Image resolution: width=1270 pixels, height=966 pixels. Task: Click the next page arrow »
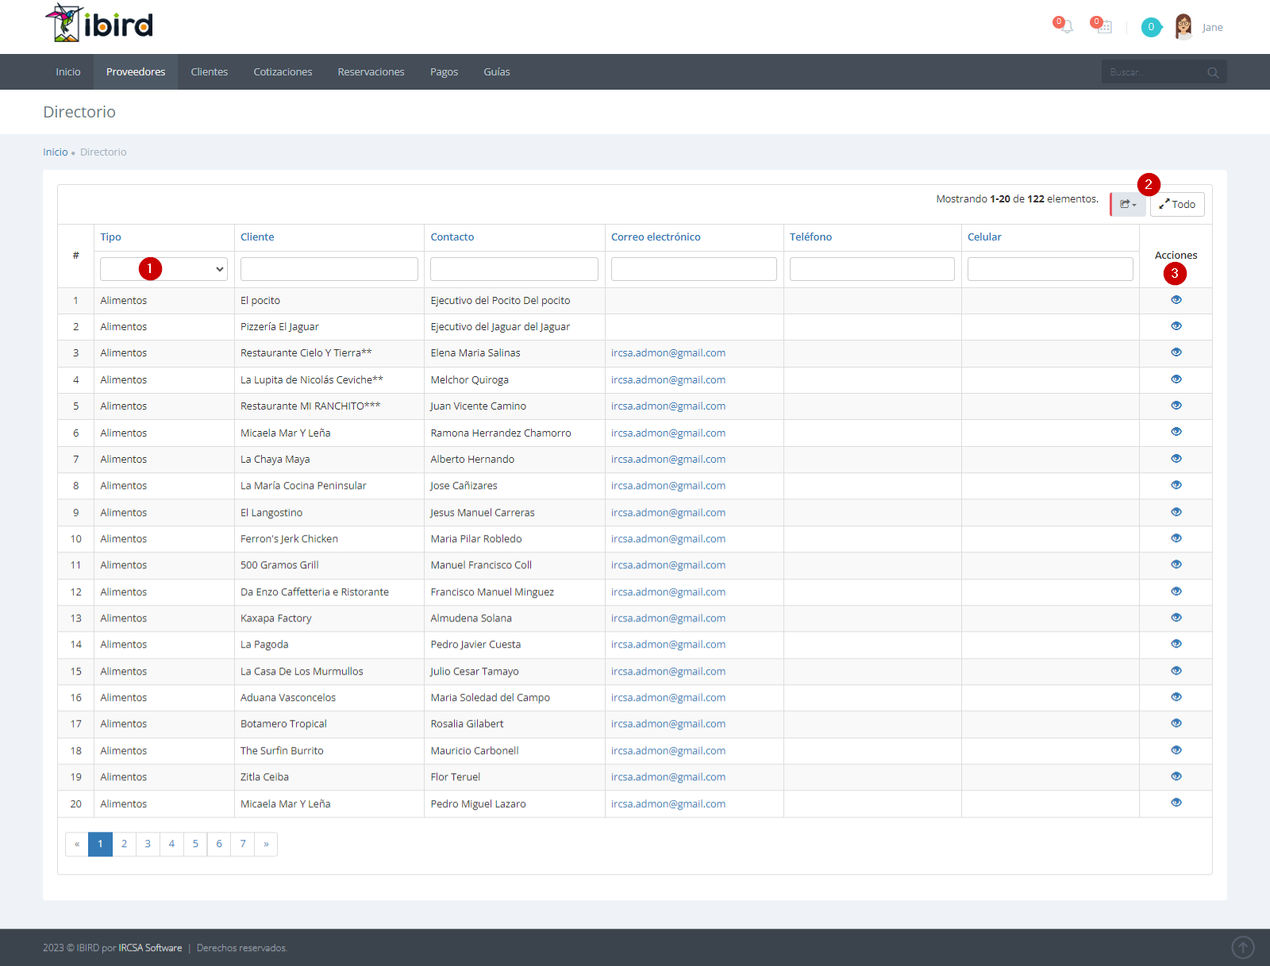[266, 844]
